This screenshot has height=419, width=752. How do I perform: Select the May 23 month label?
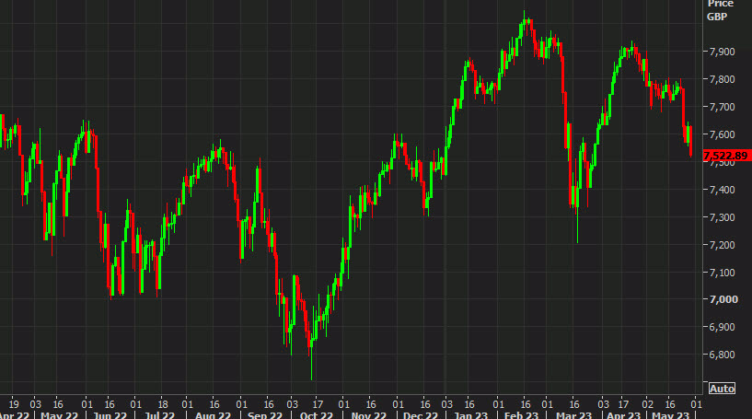[670, 414]
